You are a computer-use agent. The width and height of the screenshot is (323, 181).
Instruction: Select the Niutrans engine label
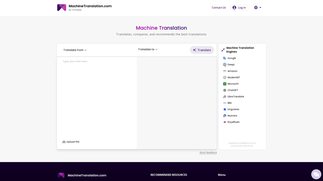[x=232, y=116]
